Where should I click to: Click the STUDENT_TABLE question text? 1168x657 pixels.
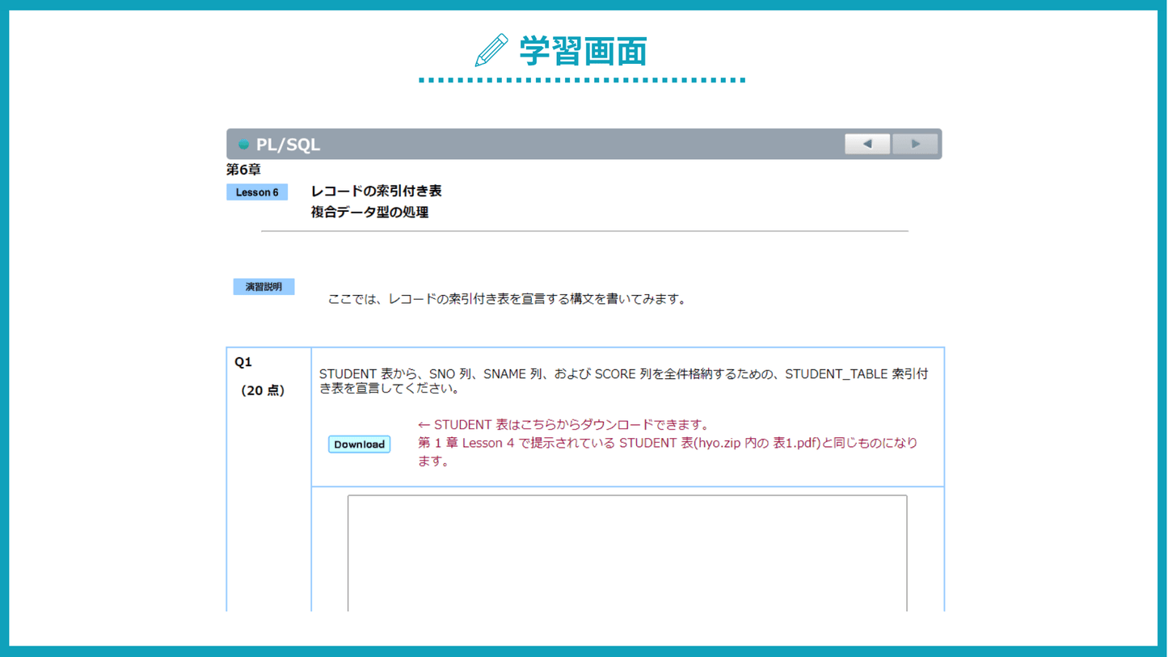tap(623, 381)
